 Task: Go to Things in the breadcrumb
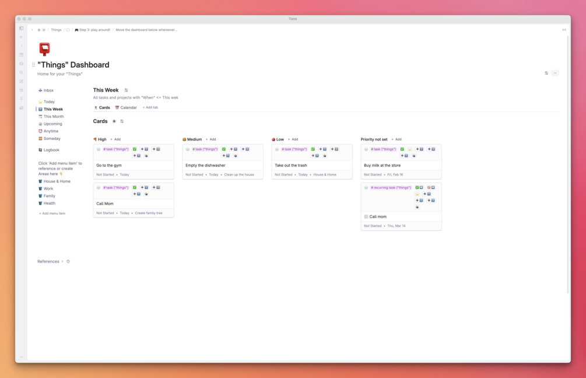(56, 30)
